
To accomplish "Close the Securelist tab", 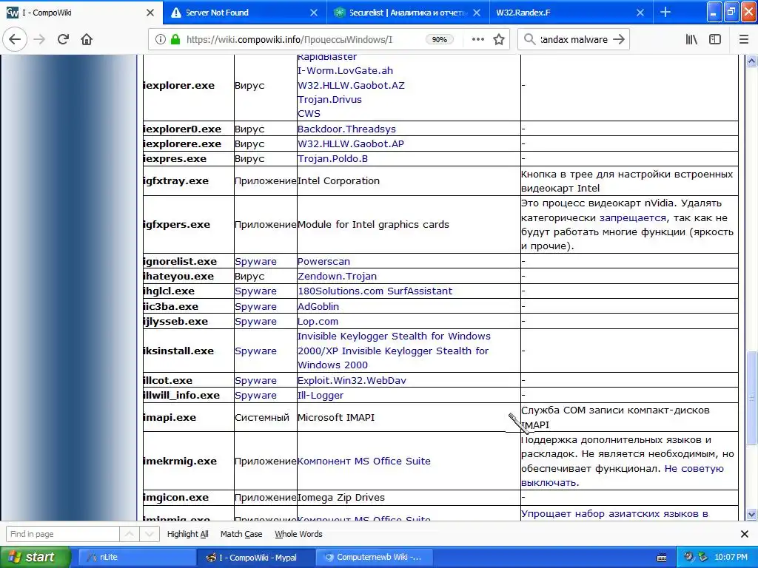I will click(477, 13).
